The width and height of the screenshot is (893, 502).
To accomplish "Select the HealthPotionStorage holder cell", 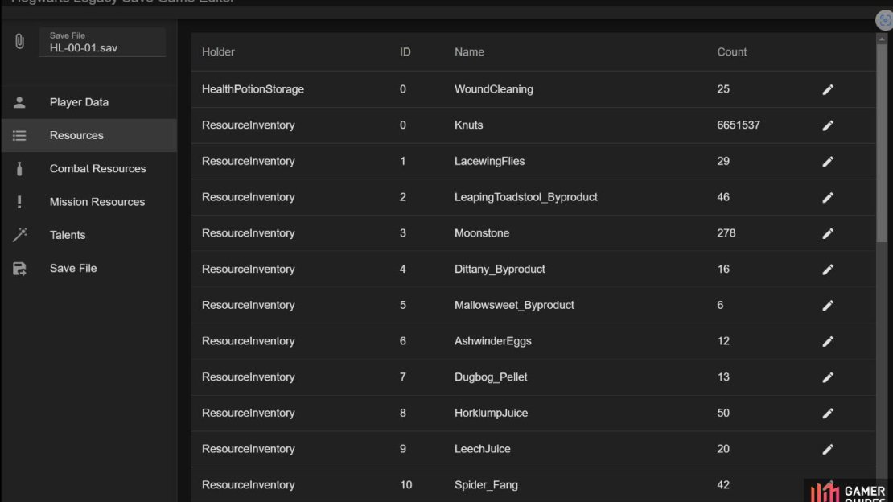I will click(x=253, y=88).
